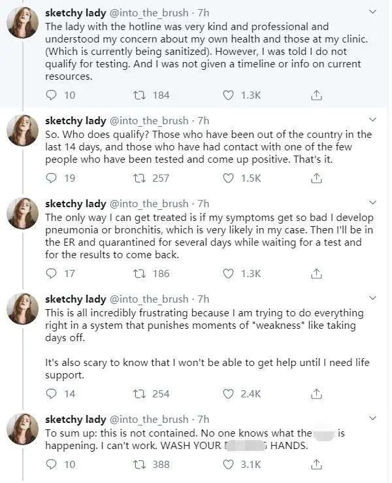Retweet the tweet with 184 retweets
The height and width of the screenshot is (483, 392).
click(139, 95)
